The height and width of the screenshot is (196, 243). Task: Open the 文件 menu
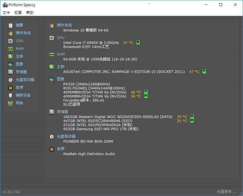coord(6,13)
